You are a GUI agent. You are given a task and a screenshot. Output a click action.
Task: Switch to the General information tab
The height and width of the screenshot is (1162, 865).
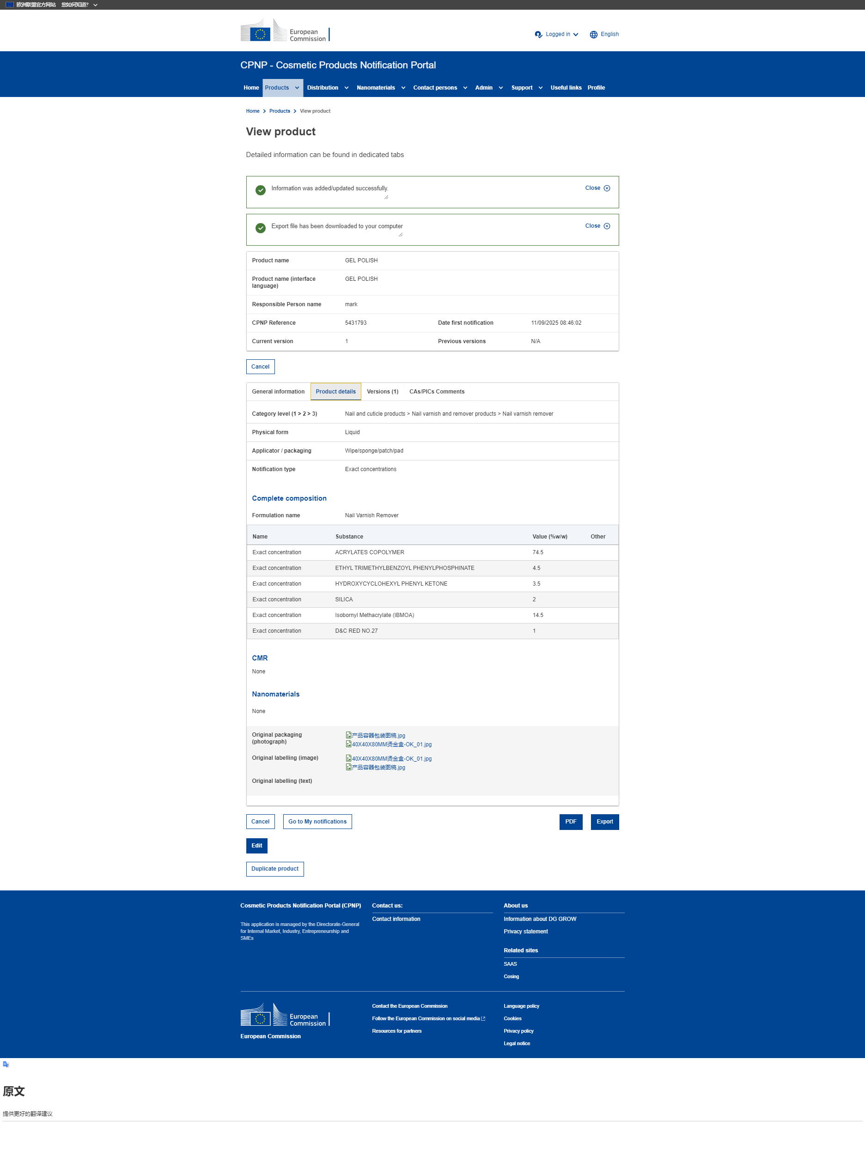(x=278, y=392)
